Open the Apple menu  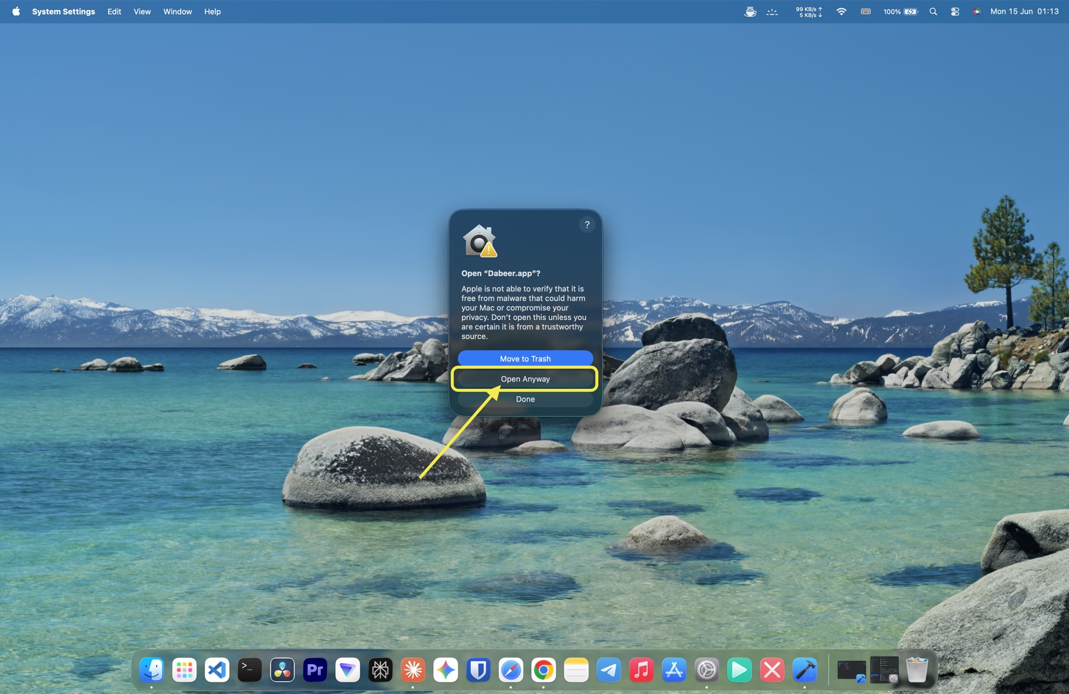pos(16,11)
